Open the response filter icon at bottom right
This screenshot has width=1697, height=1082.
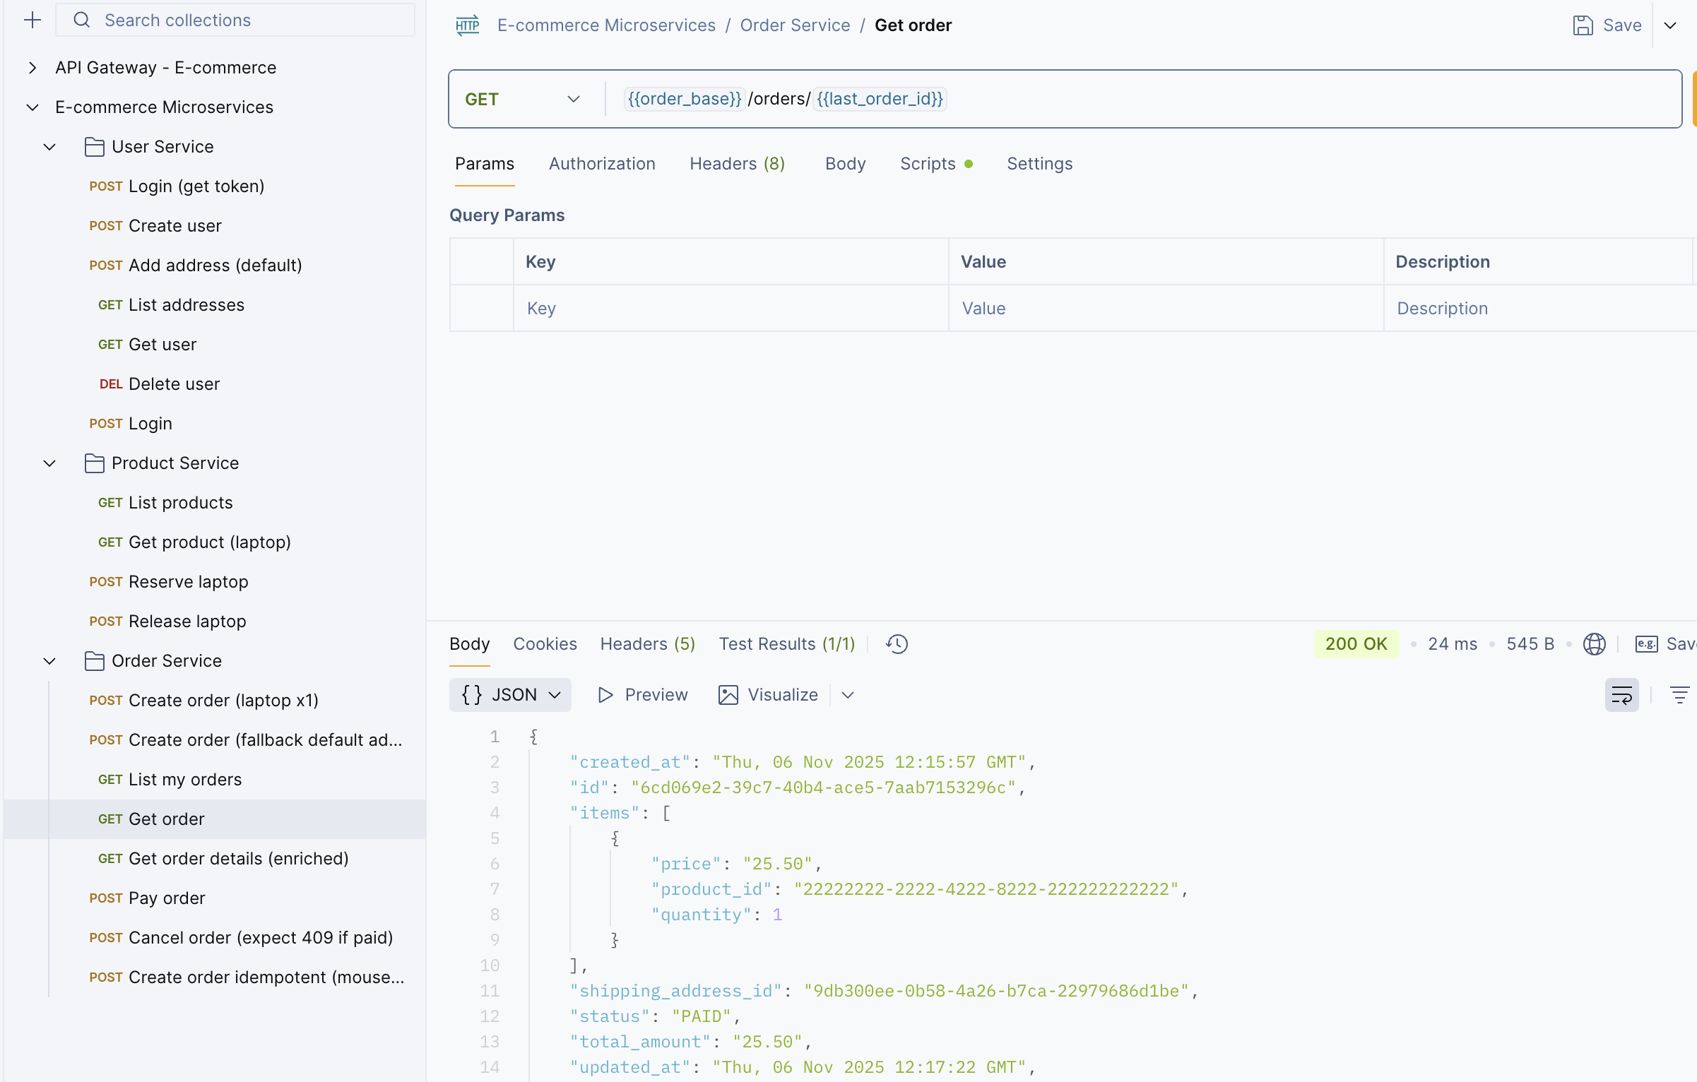coord(1681,695)
